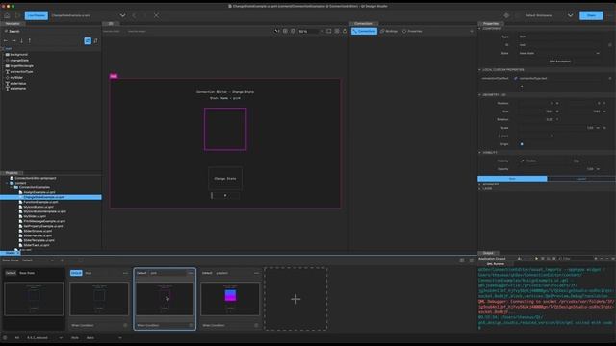Screen dimensions: 616x346
Task: Toggle show-only-visible filter in Navigator
Action: (x=88, y=40)
